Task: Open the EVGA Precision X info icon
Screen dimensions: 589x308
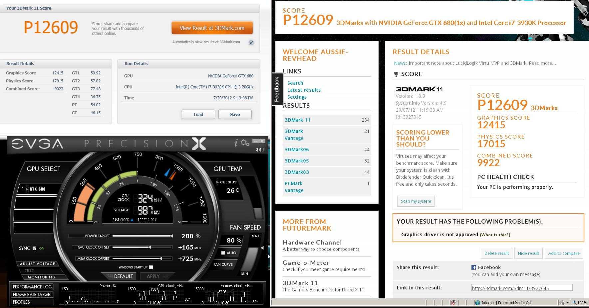Action: click(236, 143)
